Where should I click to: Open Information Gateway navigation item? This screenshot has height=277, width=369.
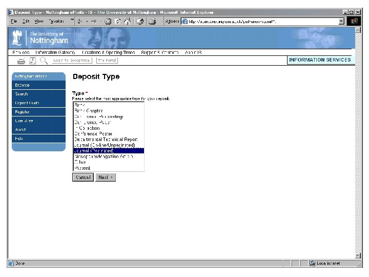[55, 52]
